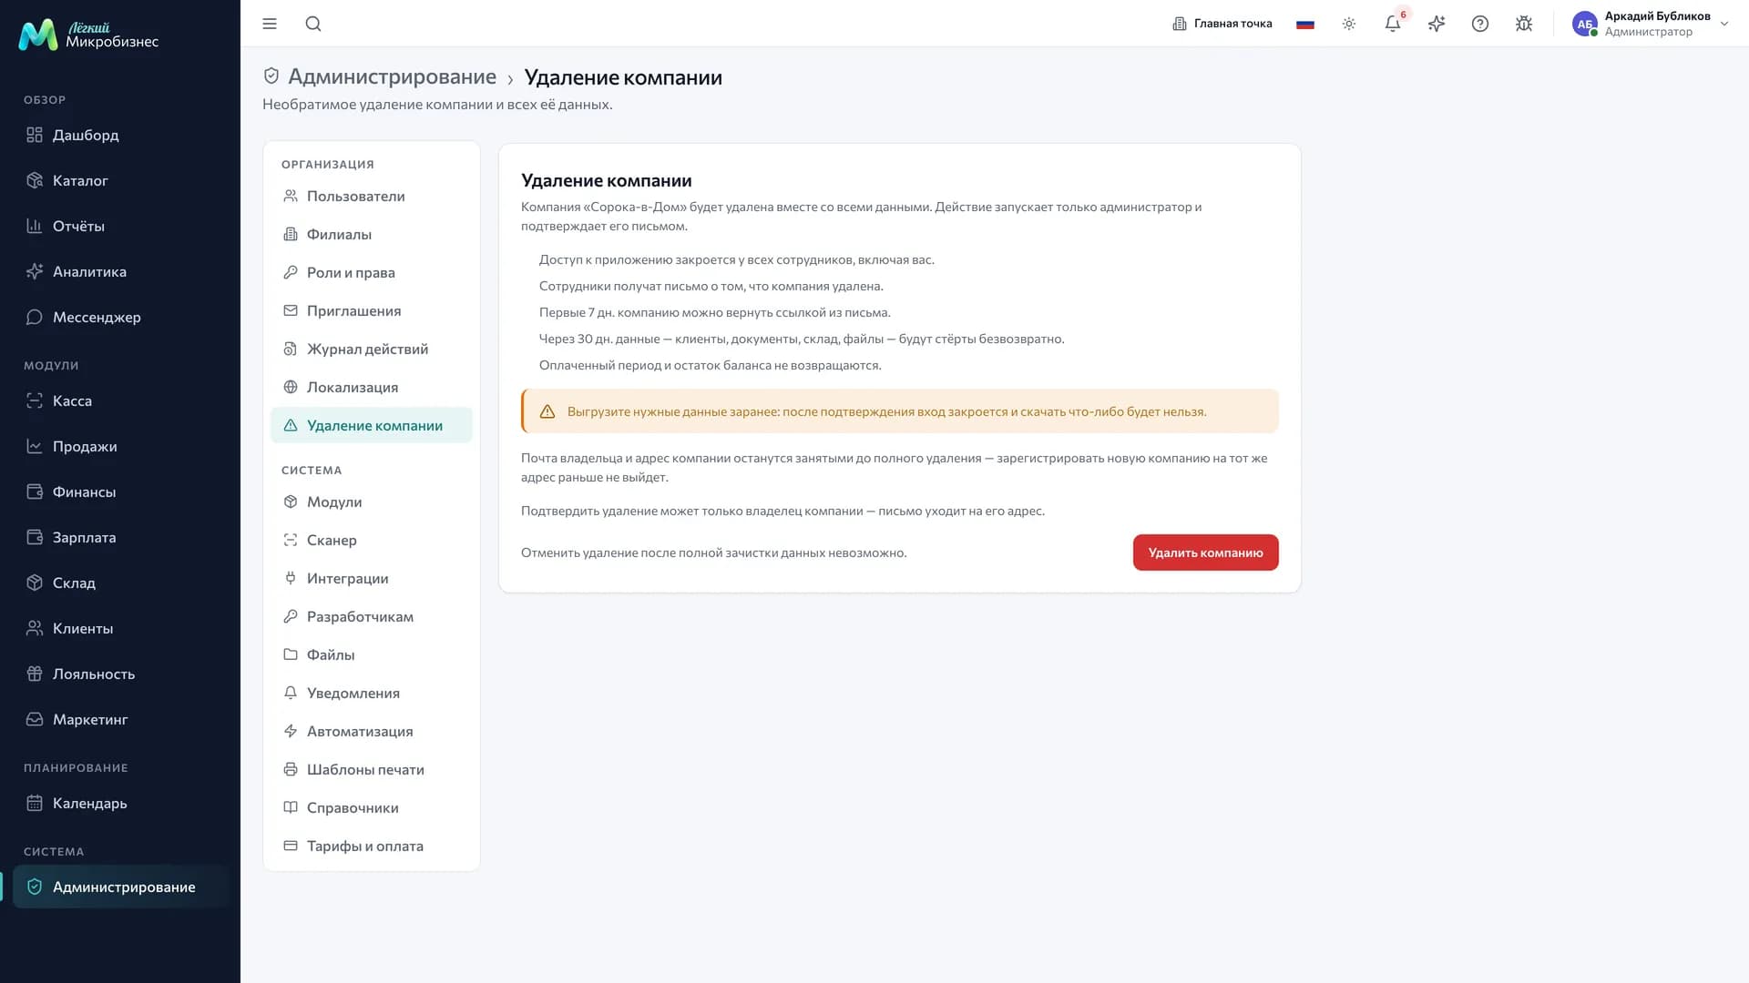
Task: Open notifications bell icon
Action: click(1393, 24)
